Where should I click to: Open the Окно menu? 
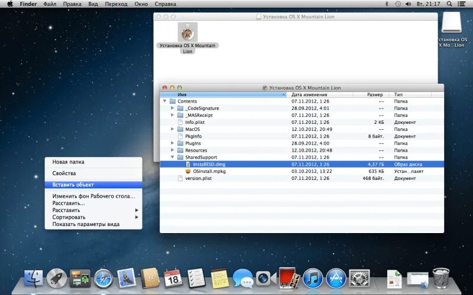pyautogui.click(x=141, y=4)
